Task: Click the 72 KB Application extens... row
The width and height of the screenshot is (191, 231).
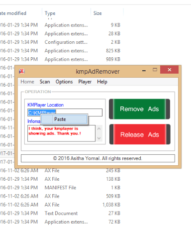Action: [x=60, y=222]
